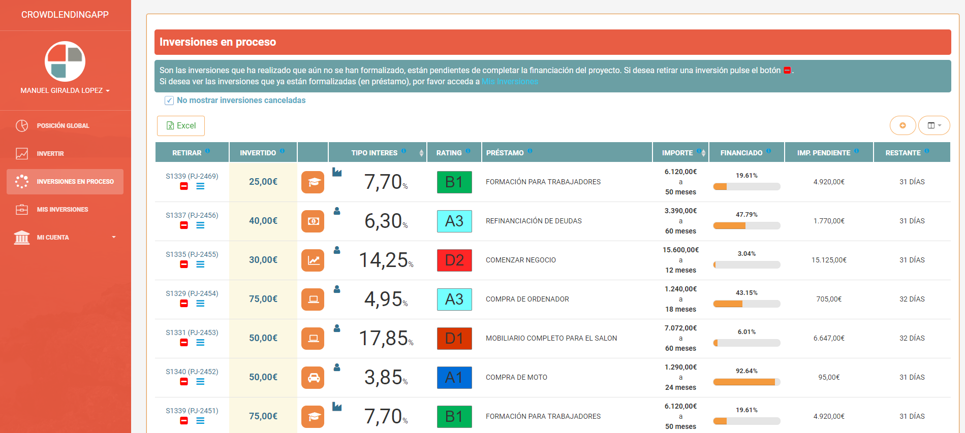Click red withdraw icon for S1339 (PJ-2469)
The height and width of the screenshot is (433, 965).
(x=184, y=186)
